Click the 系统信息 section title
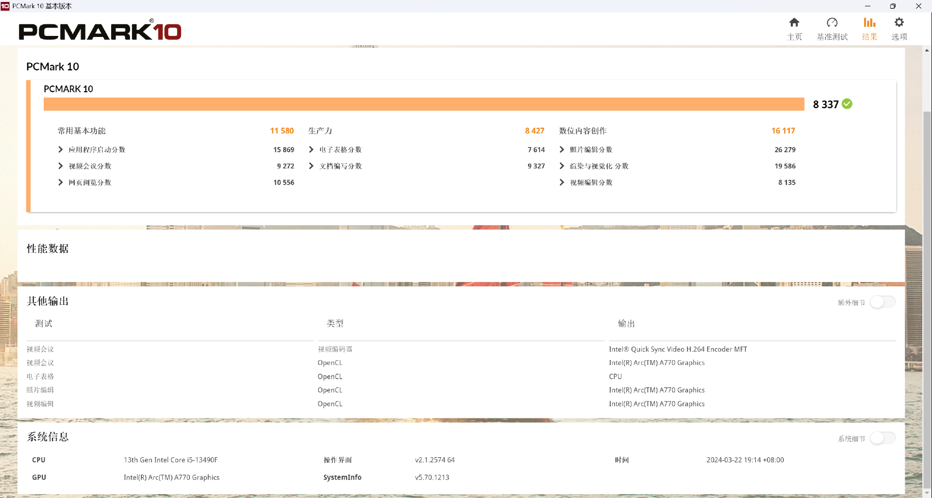Screen dimensions: 932x498 point(48,437)
